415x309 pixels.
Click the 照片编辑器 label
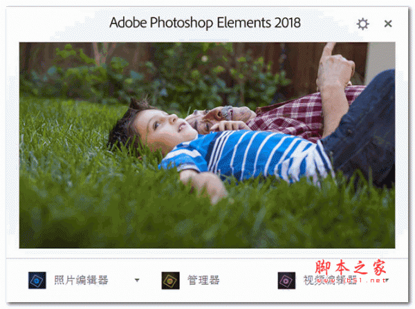(x=81, y=280)
